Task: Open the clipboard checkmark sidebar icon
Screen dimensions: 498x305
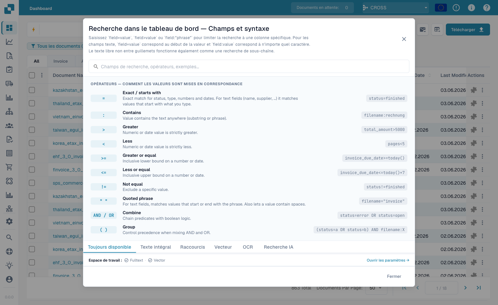Action: click(9, 69)
